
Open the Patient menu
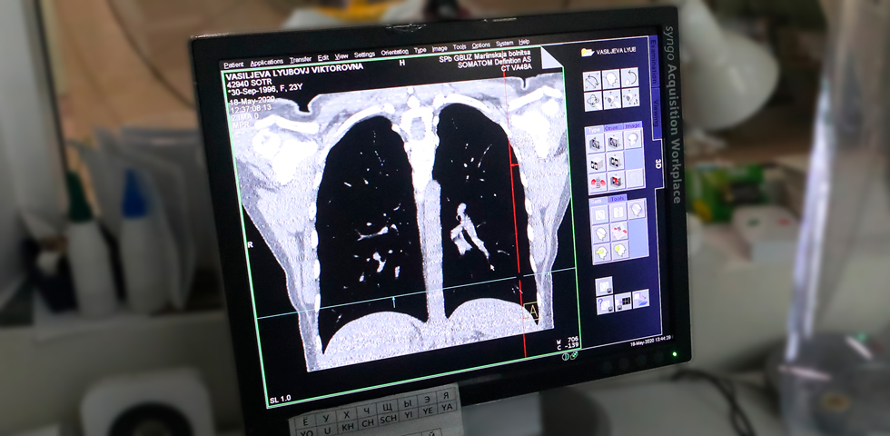coord(233,64)
